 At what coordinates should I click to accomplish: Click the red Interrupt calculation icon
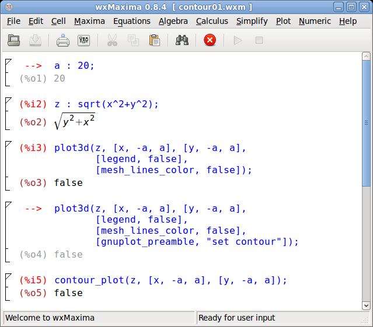point(210,40)
